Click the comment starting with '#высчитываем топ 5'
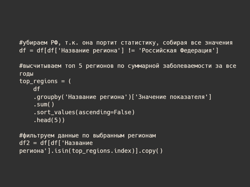 click(x=127, y=66)
